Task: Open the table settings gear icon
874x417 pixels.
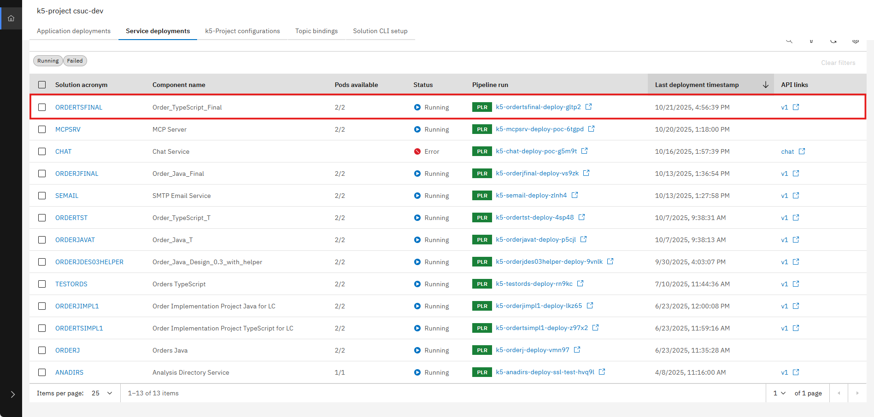Action: pos(856,41)
